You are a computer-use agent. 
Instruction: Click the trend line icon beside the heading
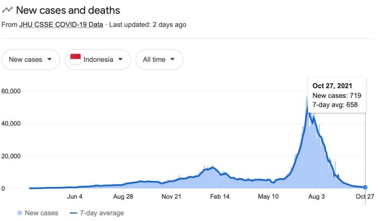[7, 10]
